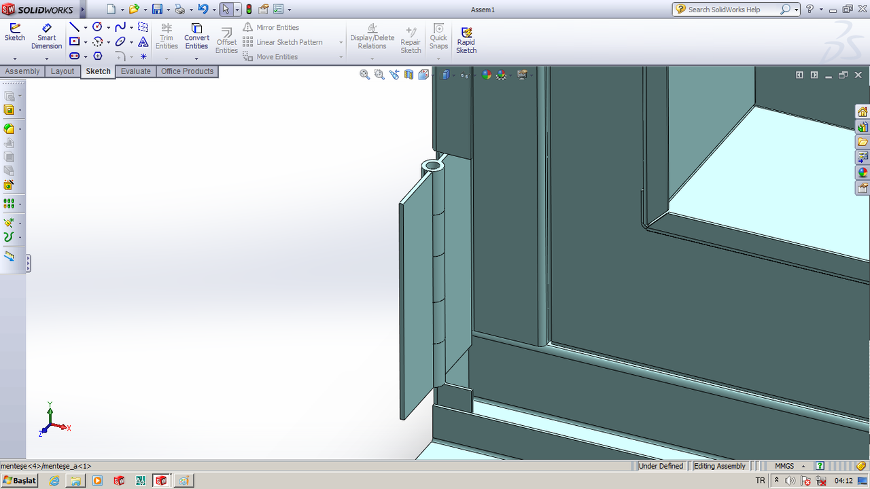
Task: Click the Open folder icon in top toolbar
Action: 134,10
